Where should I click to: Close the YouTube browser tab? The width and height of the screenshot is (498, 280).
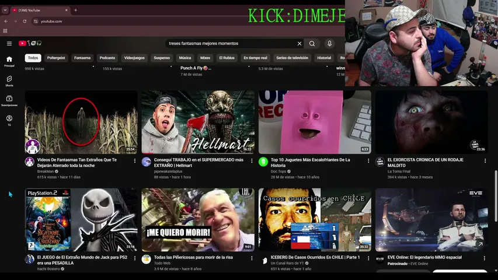coord(67,10)
